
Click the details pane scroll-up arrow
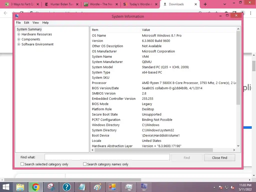pos(238,29)
